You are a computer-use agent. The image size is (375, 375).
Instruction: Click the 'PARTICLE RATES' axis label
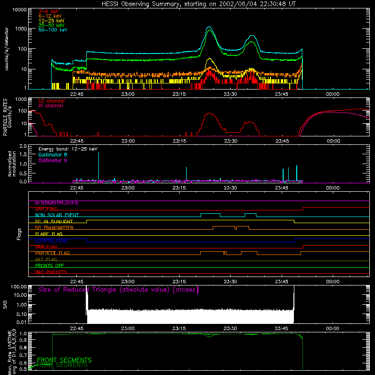click(x=5, y=117)
